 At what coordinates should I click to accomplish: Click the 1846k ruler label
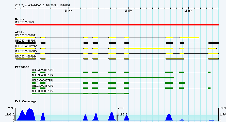tap(188, 11)
